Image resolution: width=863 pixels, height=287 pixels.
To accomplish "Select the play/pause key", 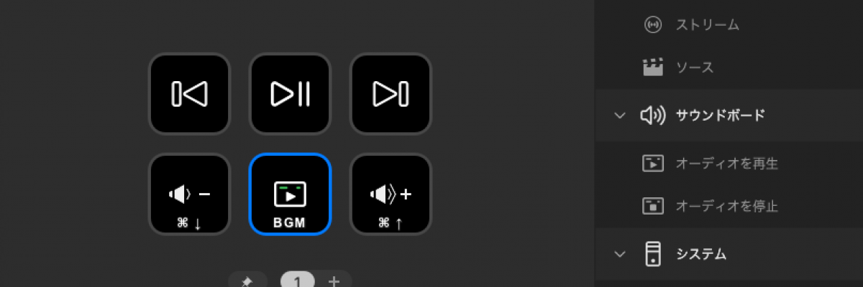I will click(x=290, y=94).
